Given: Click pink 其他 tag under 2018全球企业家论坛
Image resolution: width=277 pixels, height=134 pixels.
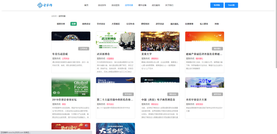Looking at the screenshot, I should (64, 104).
